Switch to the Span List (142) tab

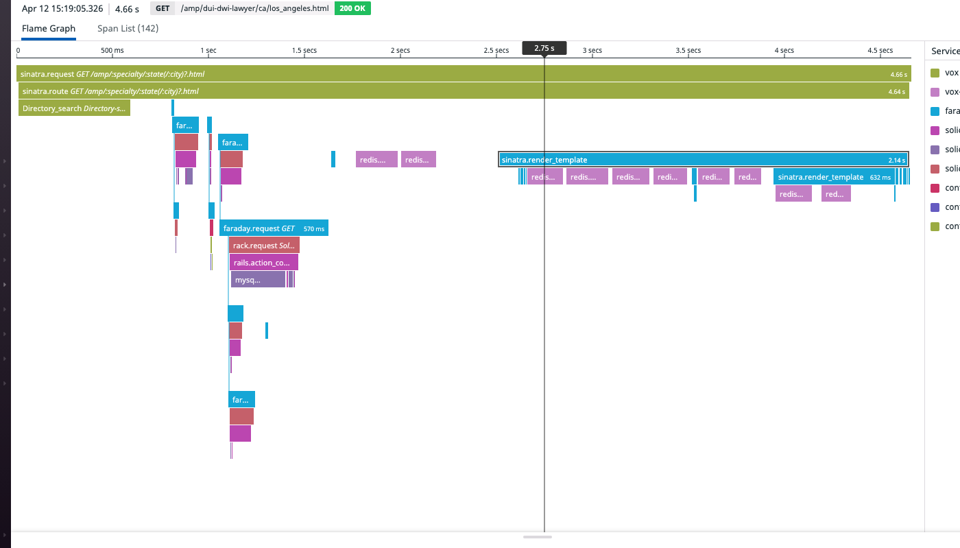[128, 28]
